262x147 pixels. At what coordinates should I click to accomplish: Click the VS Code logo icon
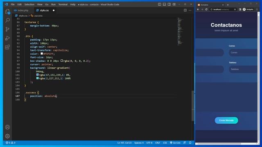7,4
